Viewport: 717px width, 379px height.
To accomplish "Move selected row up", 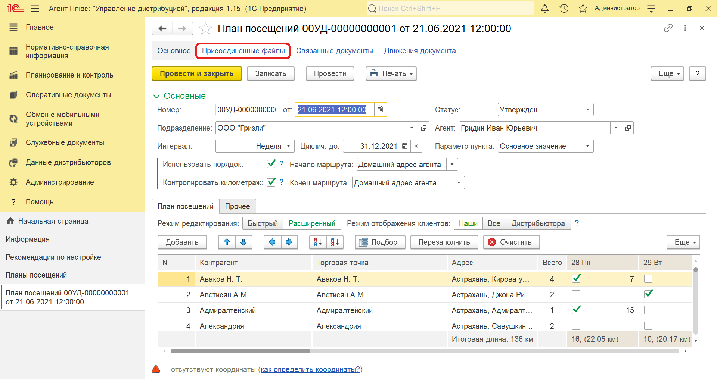I will 227,242.
